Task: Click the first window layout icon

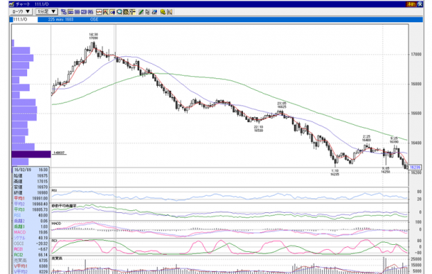Action: pos(64,12)
